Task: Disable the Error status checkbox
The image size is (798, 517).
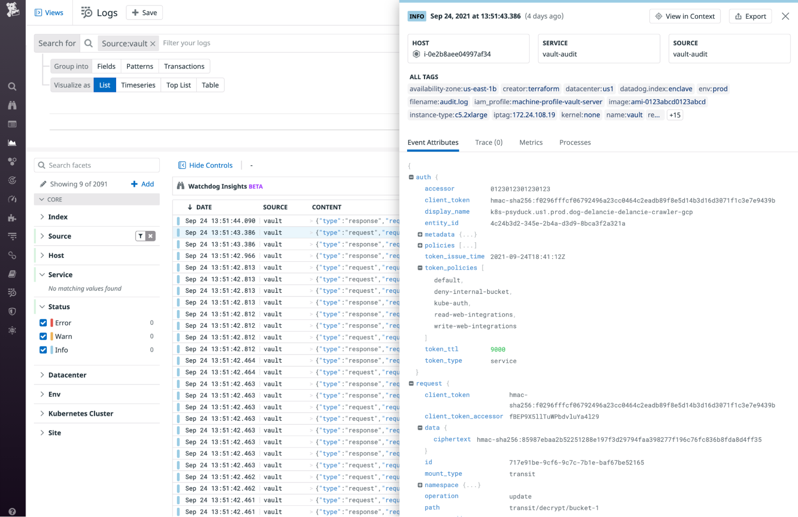Action: [43, 322]
